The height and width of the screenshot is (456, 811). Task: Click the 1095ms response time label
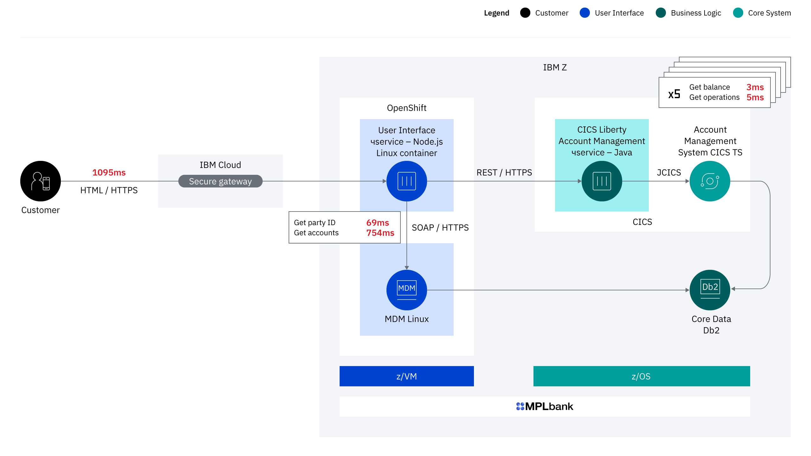tap(109, 173)
